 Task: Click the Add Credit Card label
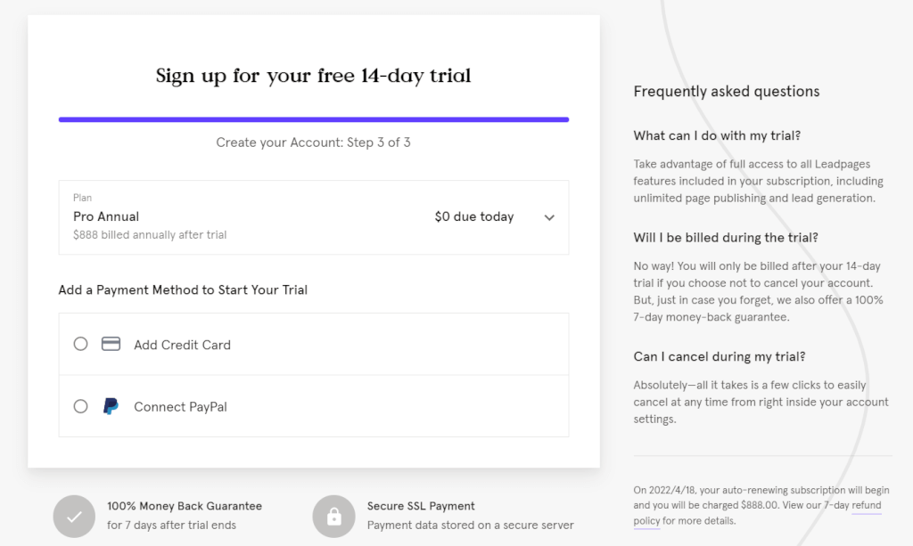click(x=182, y=345)
